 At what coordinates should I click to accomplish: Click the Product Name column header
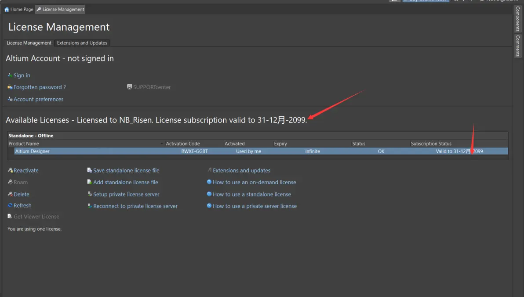coord(86,143)
